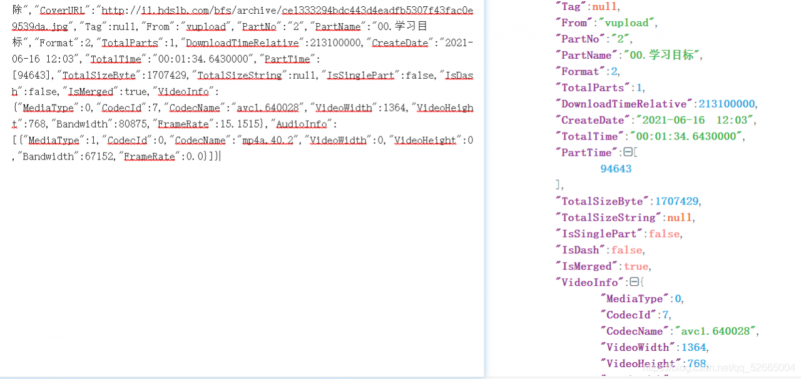Click the "PartTime" key in the formatted tree
801x379 pixels.
click(x=586, y=153)
